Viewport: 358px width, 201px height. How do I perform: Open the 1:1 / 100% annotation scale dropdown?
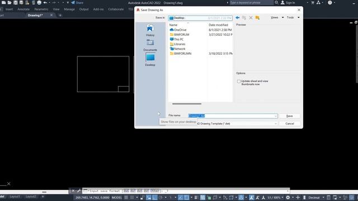pos(282,198)
